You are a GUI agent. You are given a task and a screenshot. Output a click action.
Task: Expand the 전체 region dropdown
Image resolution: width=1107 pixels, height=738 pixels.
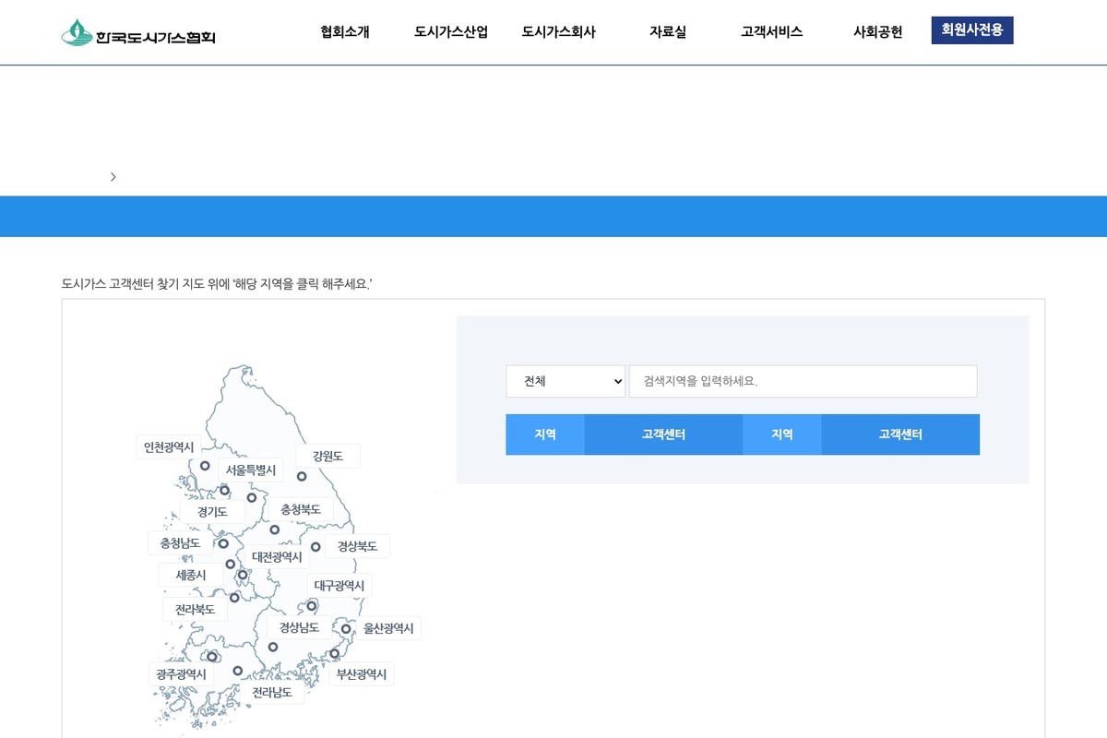[565, 381]
